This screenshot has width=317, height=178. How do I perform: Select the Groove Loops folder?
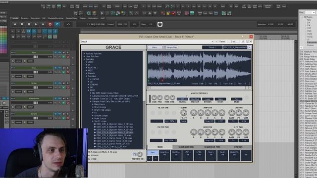(x=101, y=116)
